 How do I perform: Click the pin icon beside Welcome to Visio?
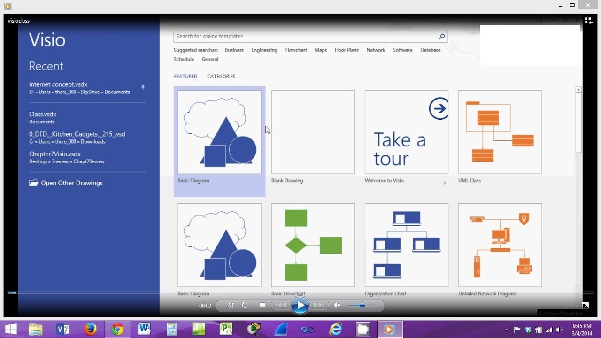point(444,184)
